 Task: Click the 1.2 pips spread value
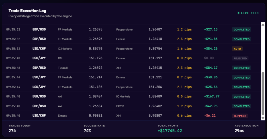pyautogui.click(x=184, y=29)
